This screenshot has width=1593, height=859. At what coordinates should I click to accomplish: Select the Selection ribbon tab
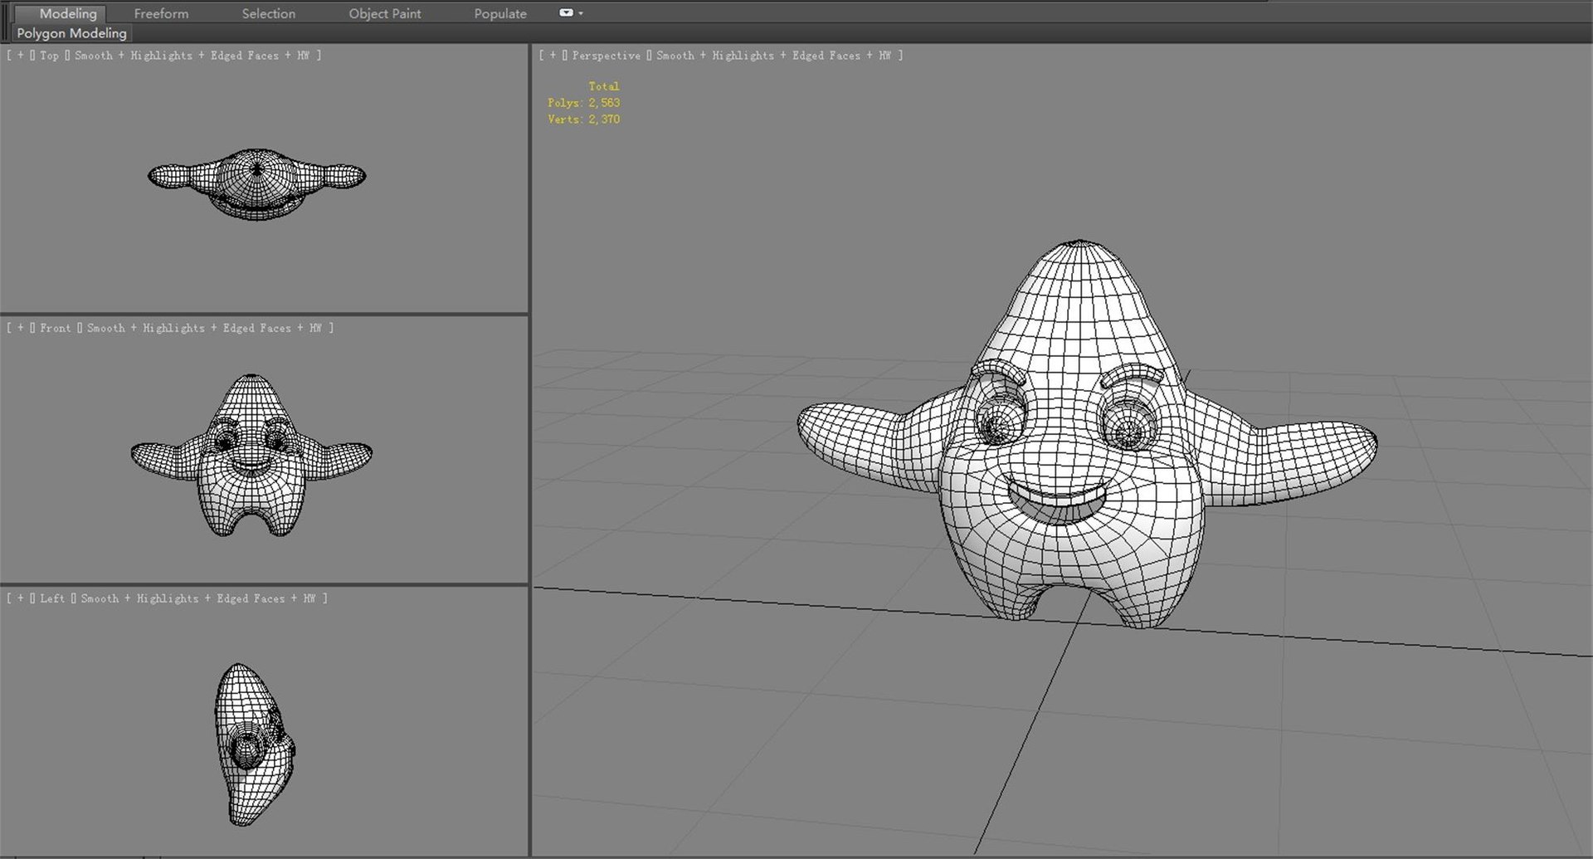tap(268, 13)
